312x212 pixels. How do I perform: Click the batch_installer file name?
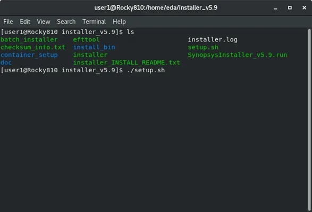coord(29,39)
